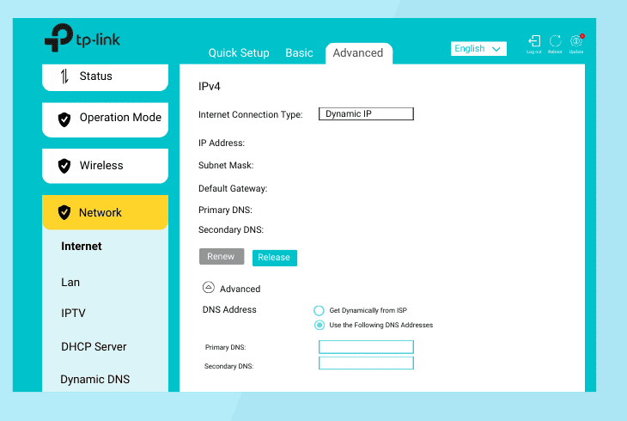Click the Secondary DNS input field
Image resolution: width=627 pixels, height=421 pixels.
coord(366,363)
